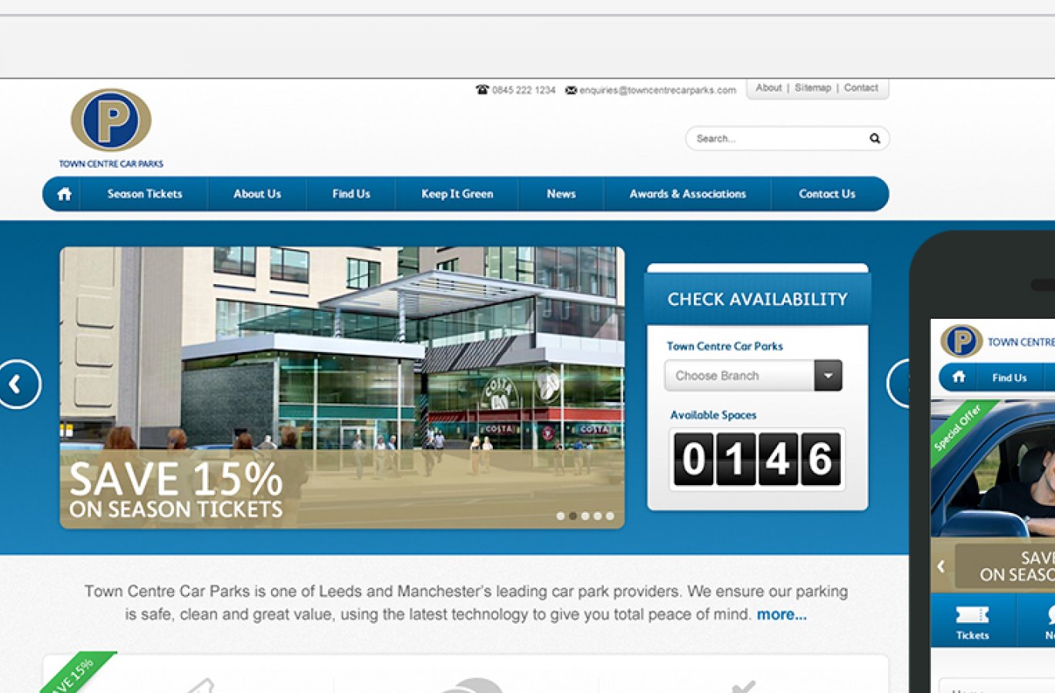
Task: Select Contact Us in the navigation bar
Action: [x=827, y=194]
